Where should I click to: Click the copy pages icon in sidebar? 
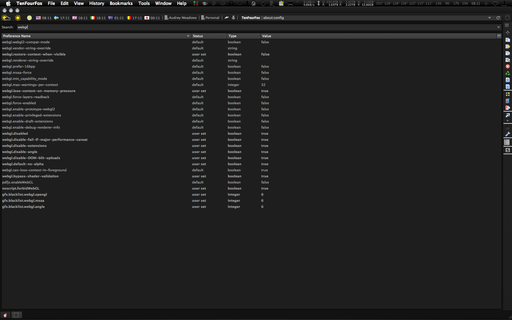(x=507, y=40)
